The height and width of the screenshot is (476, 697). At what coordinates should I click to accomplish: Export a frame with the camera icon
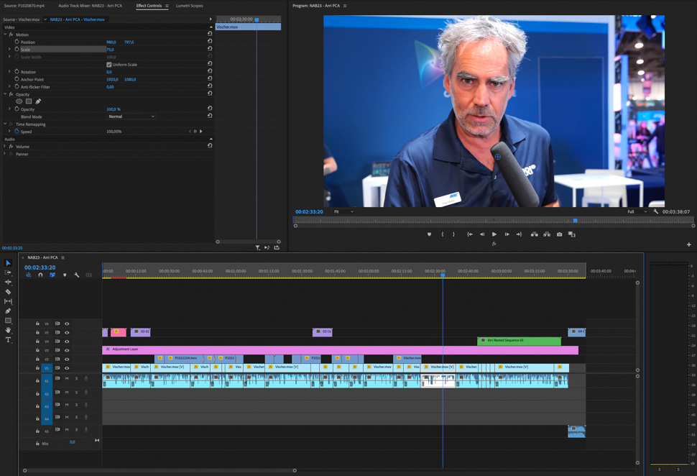[x=559, y=234]
